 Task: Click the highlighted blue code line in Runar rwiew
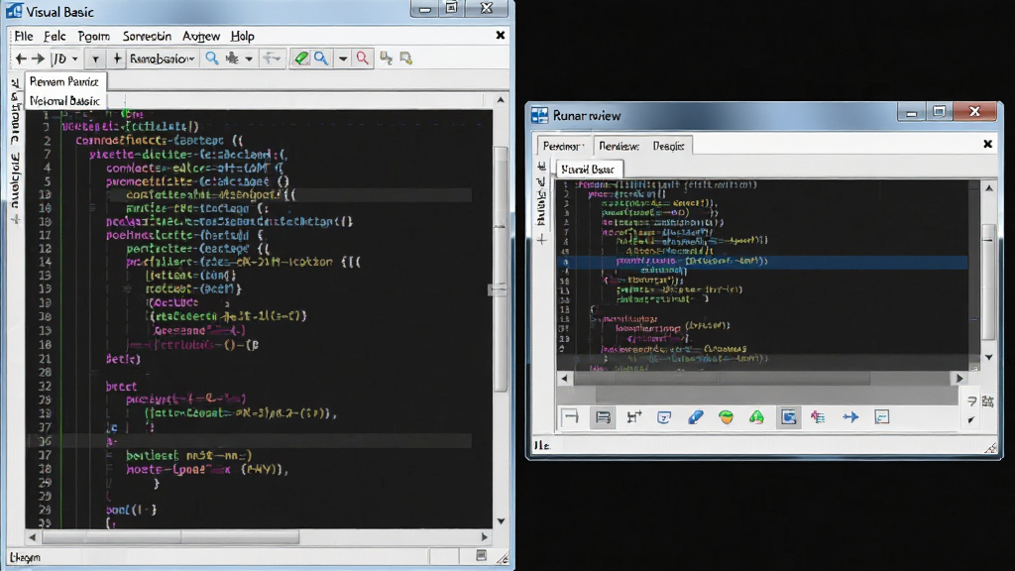coord(762,262)
